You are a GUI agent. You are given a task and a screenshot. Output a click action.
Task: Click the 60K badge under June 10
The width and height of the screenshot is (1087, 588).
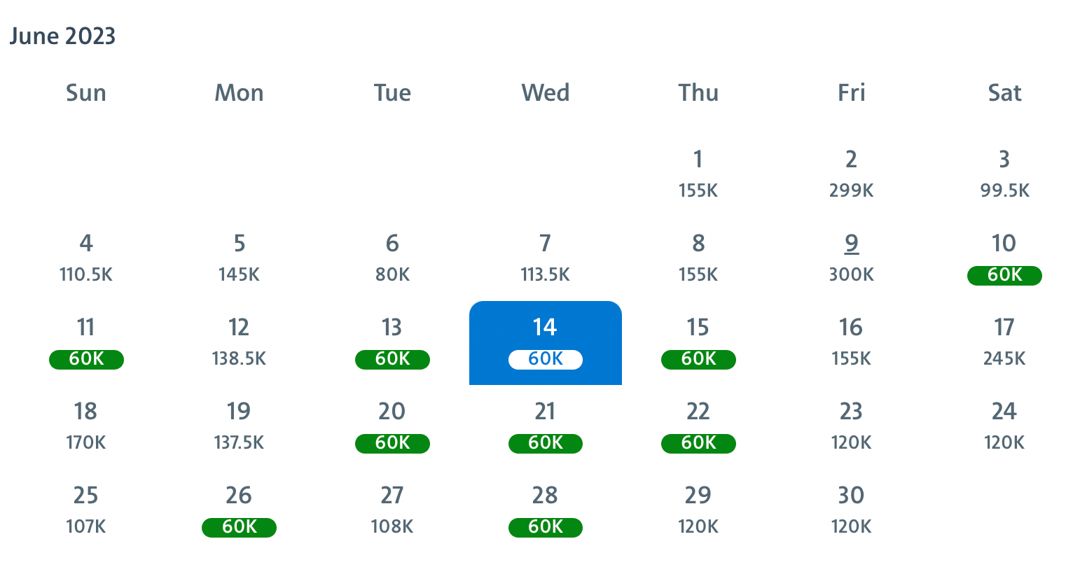[1004, 276]
